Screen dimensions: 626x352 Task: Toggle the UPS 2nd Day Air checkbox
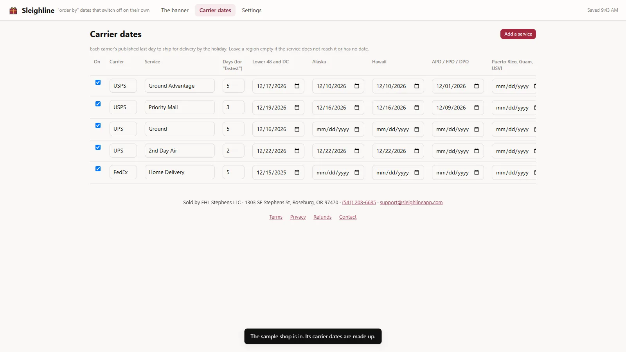pos(98,147)
